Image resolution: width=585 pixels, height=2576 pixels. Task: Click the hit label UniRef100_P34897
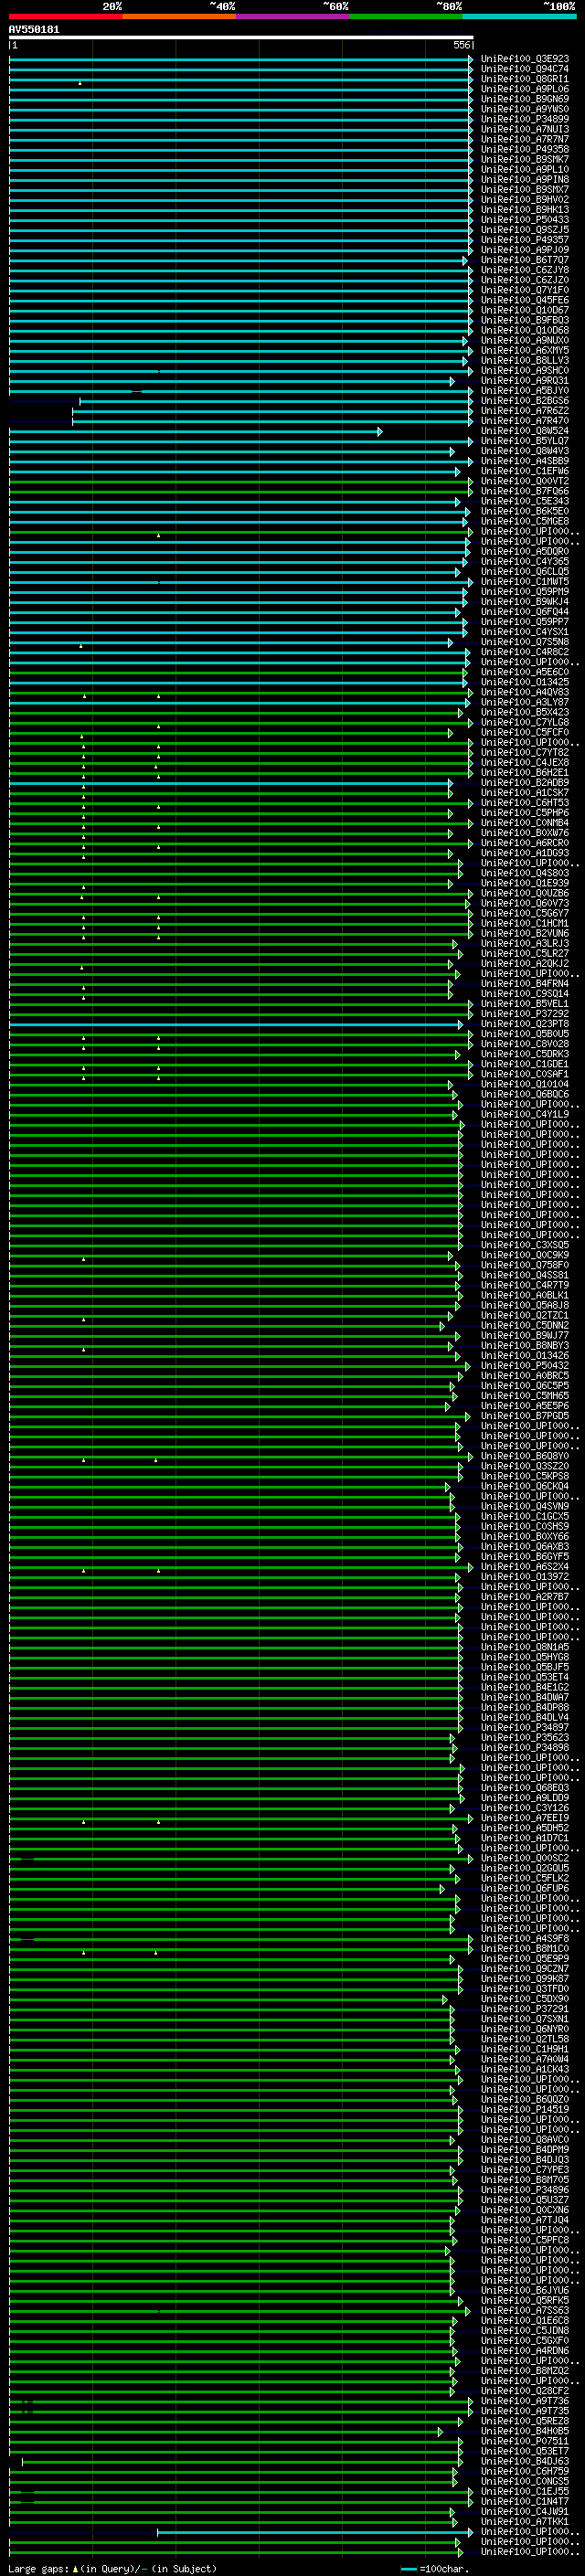(525, 1728)
